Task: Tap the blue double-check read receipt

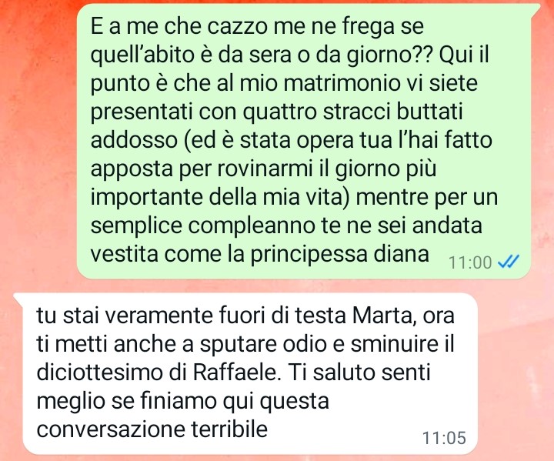Action: 509,262
